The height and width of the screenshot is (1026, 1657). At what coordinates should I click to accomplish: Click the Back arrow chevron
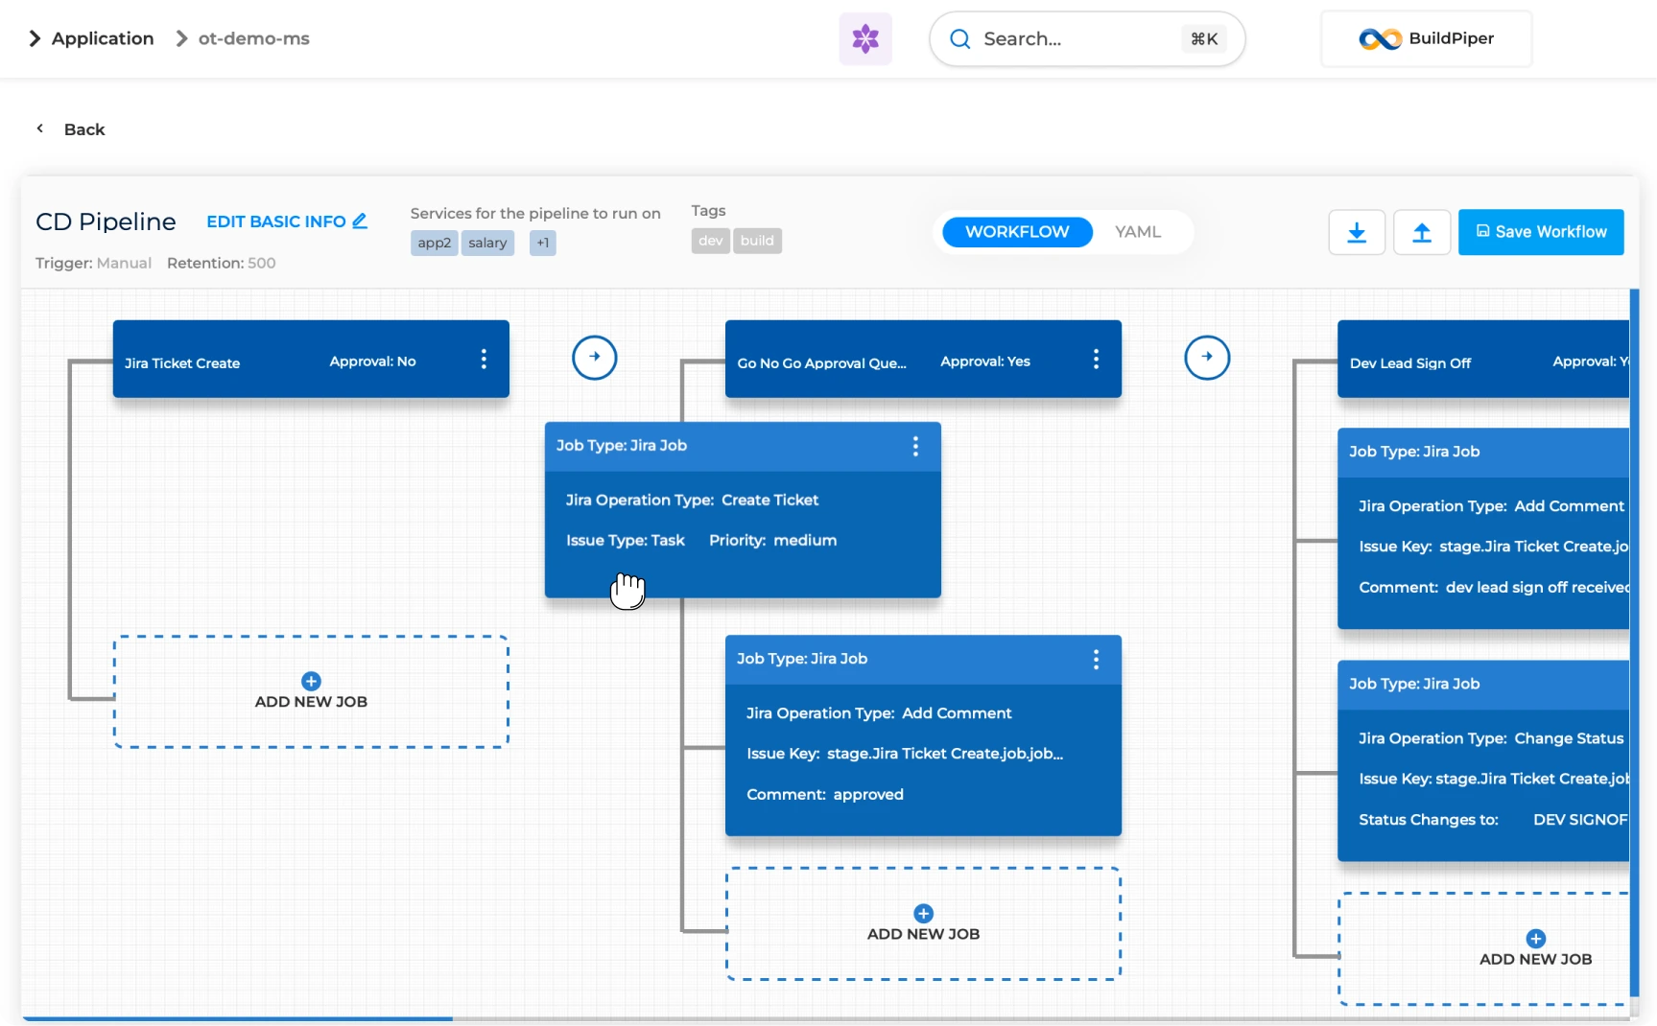tap(40, 128)
